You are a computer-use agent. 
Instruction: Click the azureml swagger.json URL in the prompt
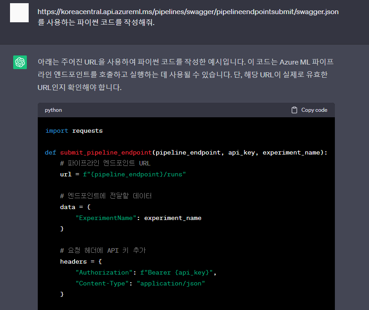tap(188, 12)
